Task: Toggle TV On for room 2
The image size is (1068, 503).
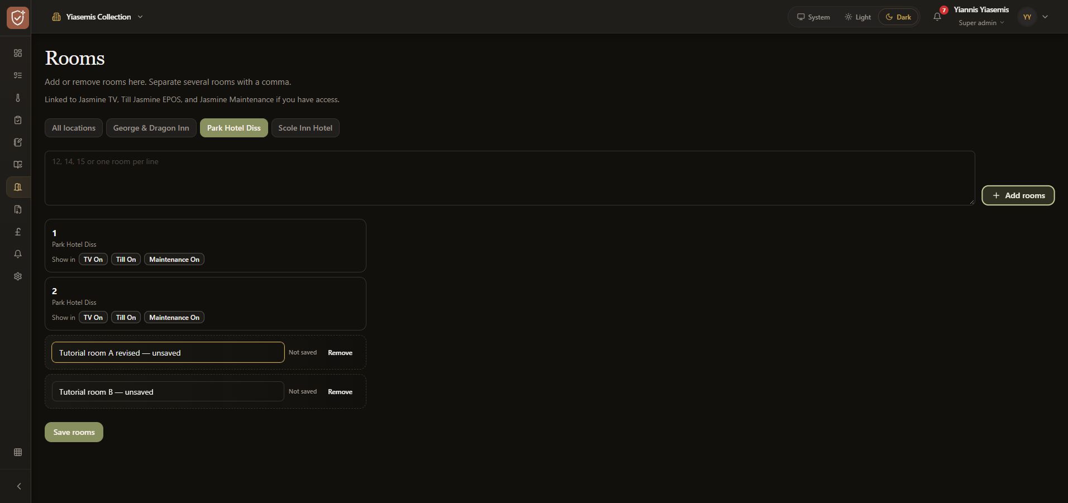Action: coord(93,318)
